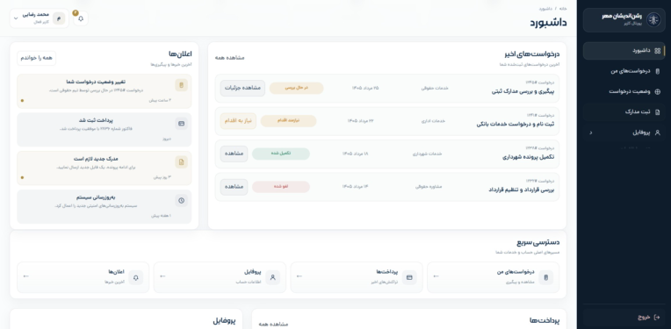Click the نیازمند اقدام status badge

(x=288, y=121)
